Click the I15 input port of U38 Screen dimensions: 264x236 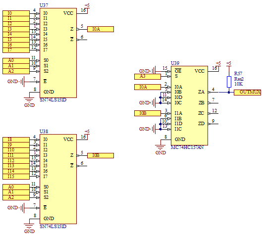[16, 177]
